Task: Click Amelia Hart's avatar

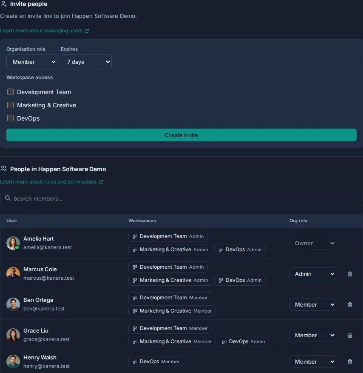Action: tap(13, 243)
